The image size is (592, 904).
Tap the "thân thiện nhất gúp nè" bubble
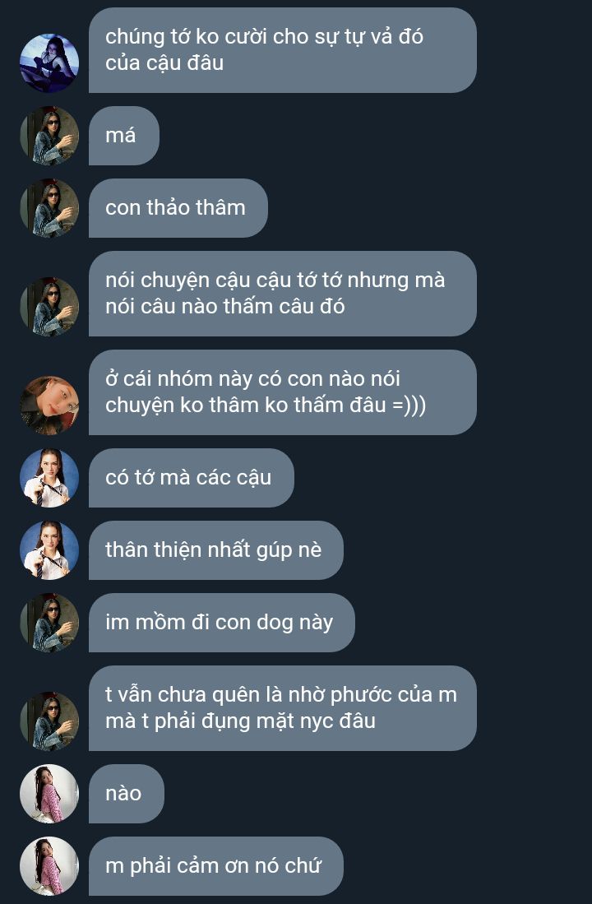point(216,550)
